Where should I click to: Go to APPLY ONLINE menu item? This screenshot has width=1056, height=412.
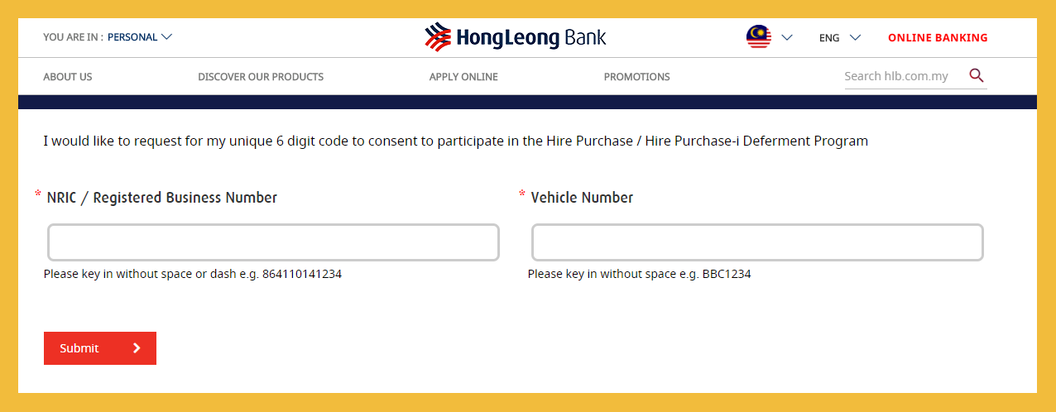tap(463, 77)
